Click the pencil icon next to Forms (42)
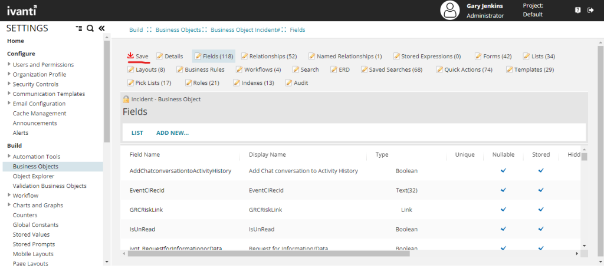Image resolution: width=604 pixels, height=275 pixels. tap(478, 56)
